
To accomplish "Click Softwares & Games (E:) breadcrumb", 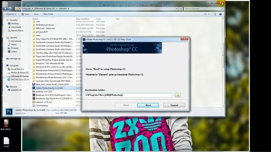I will coord(44,8).
